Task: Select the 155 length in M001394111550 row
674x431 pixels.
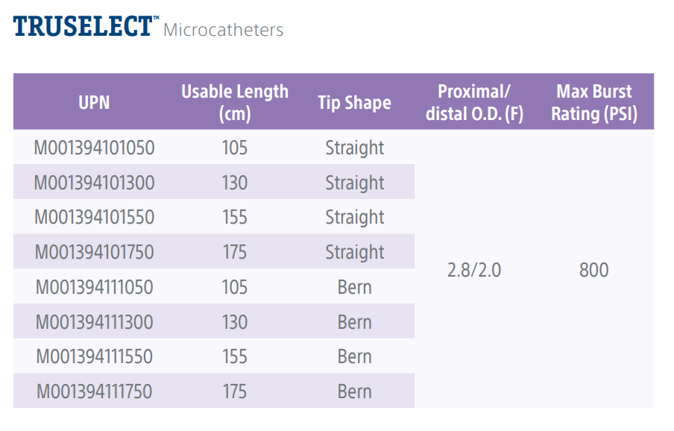Action: click(x=235, y=356)
